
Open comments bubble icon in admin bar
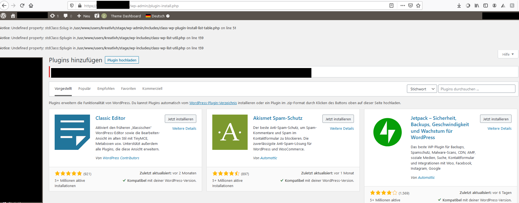(68, 16)
